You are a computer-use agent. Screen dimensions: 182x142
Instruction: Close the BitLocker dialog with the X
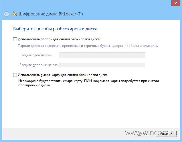[176, 3]
